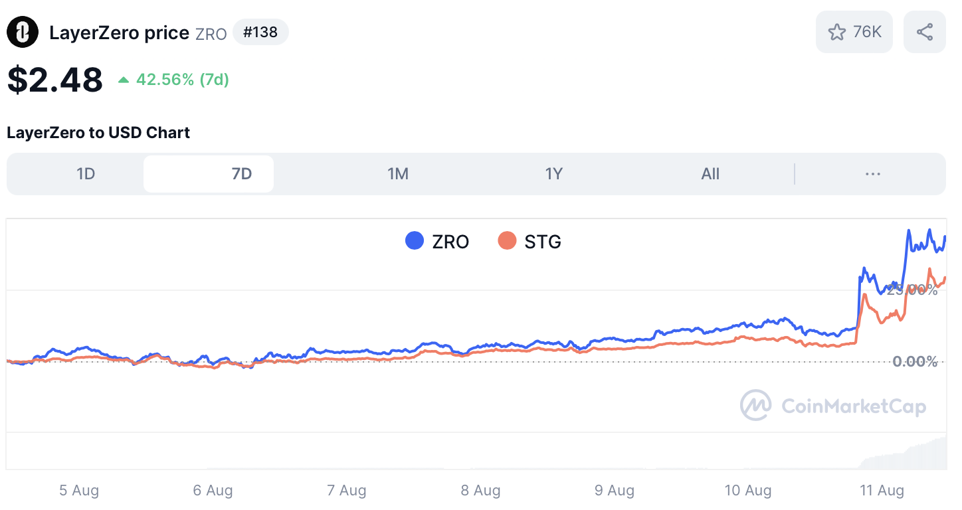This screenshot has height=510, width=962.
Task: Switch to the 1Y timeframe tab
Action: (554, 173)
